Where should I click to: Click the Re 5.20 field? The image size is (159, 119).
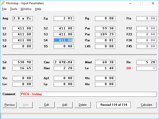[146, 62]
